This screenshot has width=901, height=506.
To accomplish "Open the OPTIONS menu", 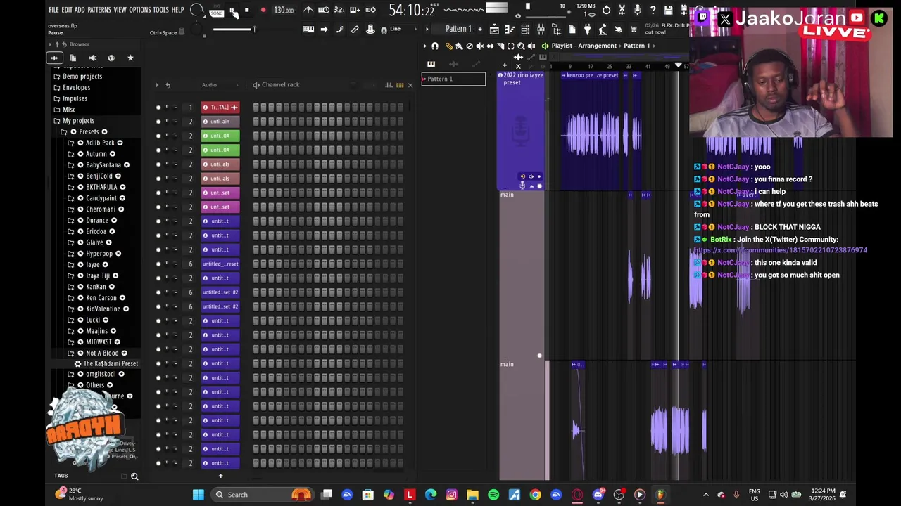I will (x=139, y=10).
